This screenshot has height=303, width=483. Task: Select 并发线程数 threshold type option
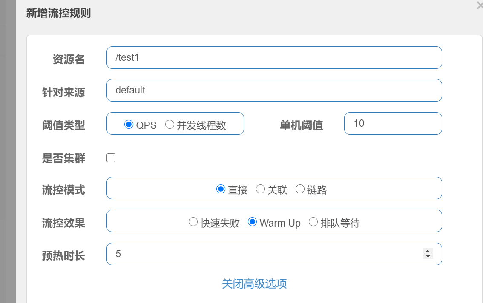click(x=170, y=125)
